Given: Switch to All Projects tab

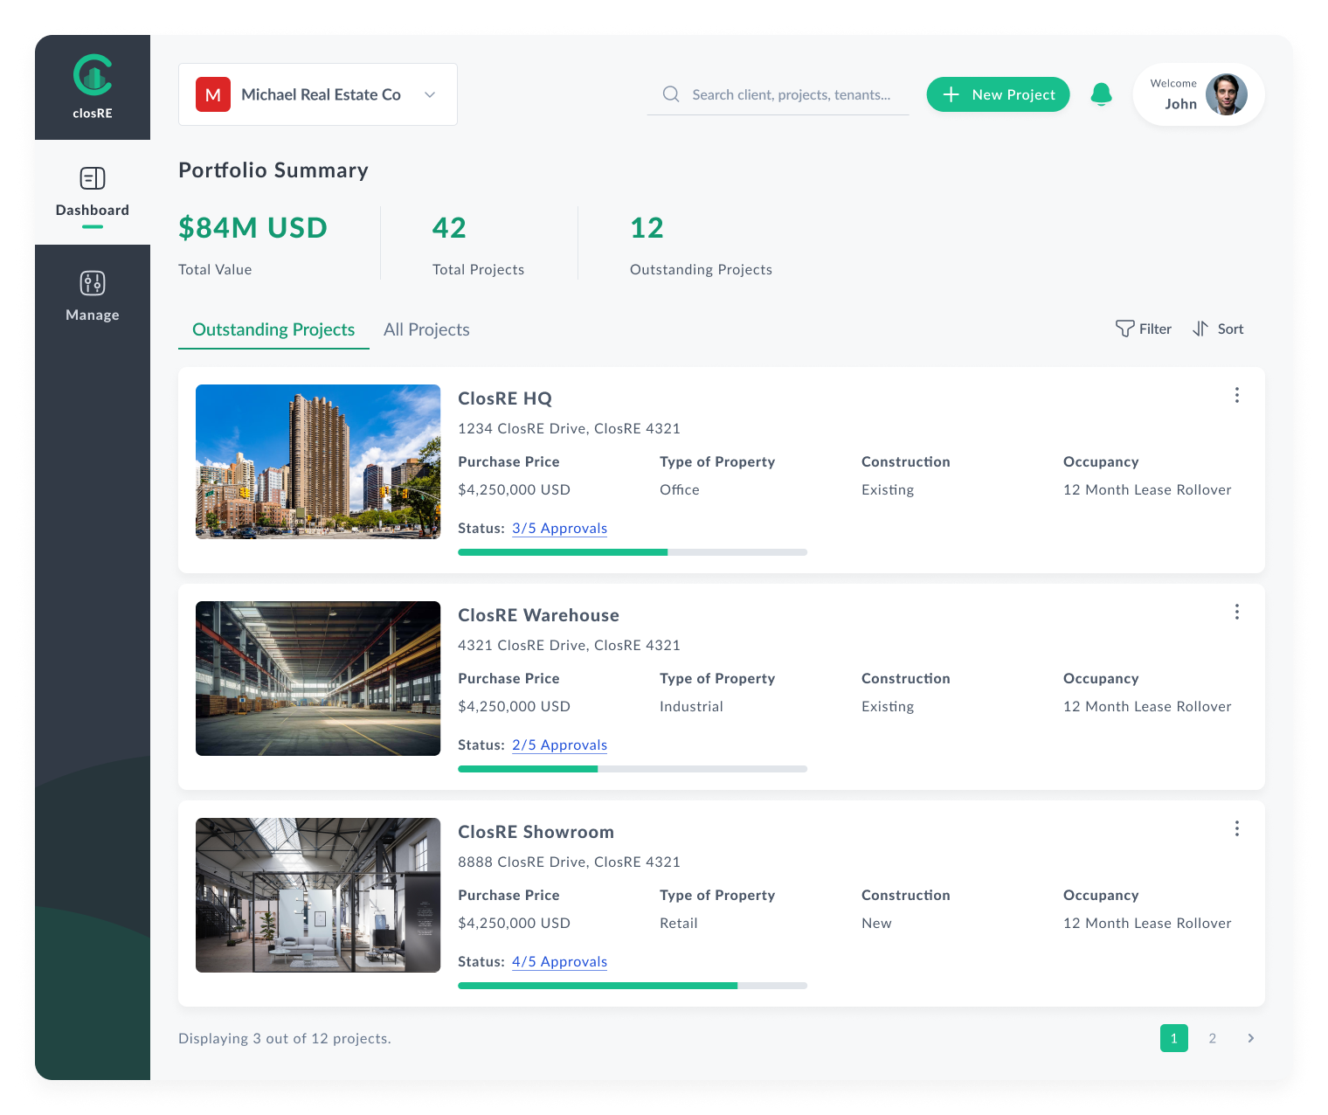Looking at the screenshot, I should (426, 329).
